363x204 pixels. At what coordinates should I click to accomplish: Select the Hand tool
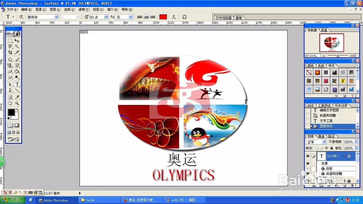10,103
